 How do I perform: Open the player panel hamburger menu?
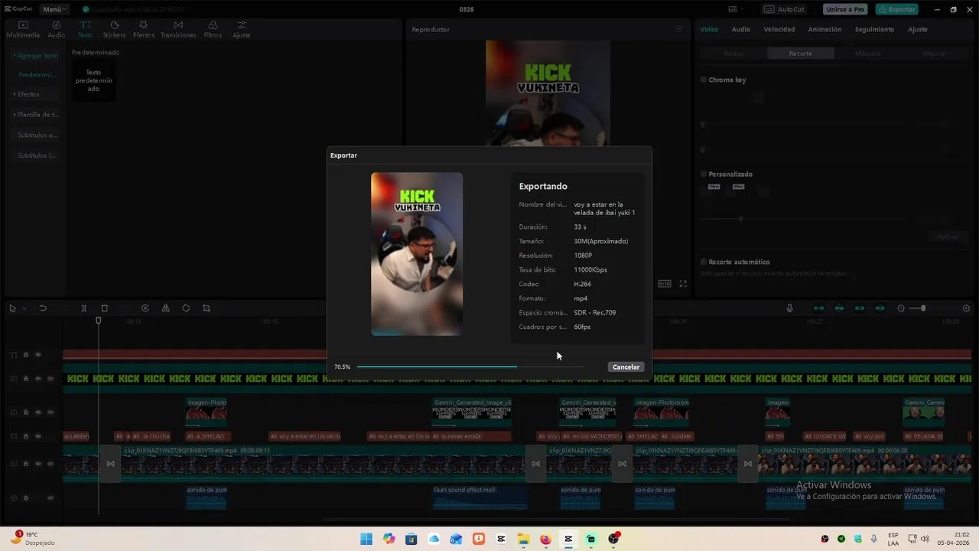tap(678, 29)
